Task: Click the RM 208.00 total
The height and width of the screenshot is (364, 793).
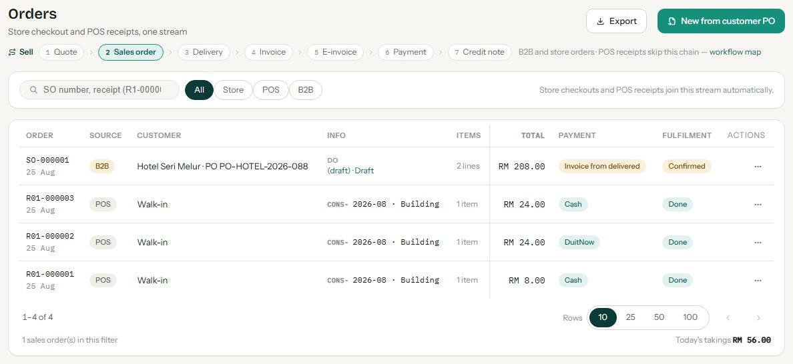Action: (x=521, y=166)
